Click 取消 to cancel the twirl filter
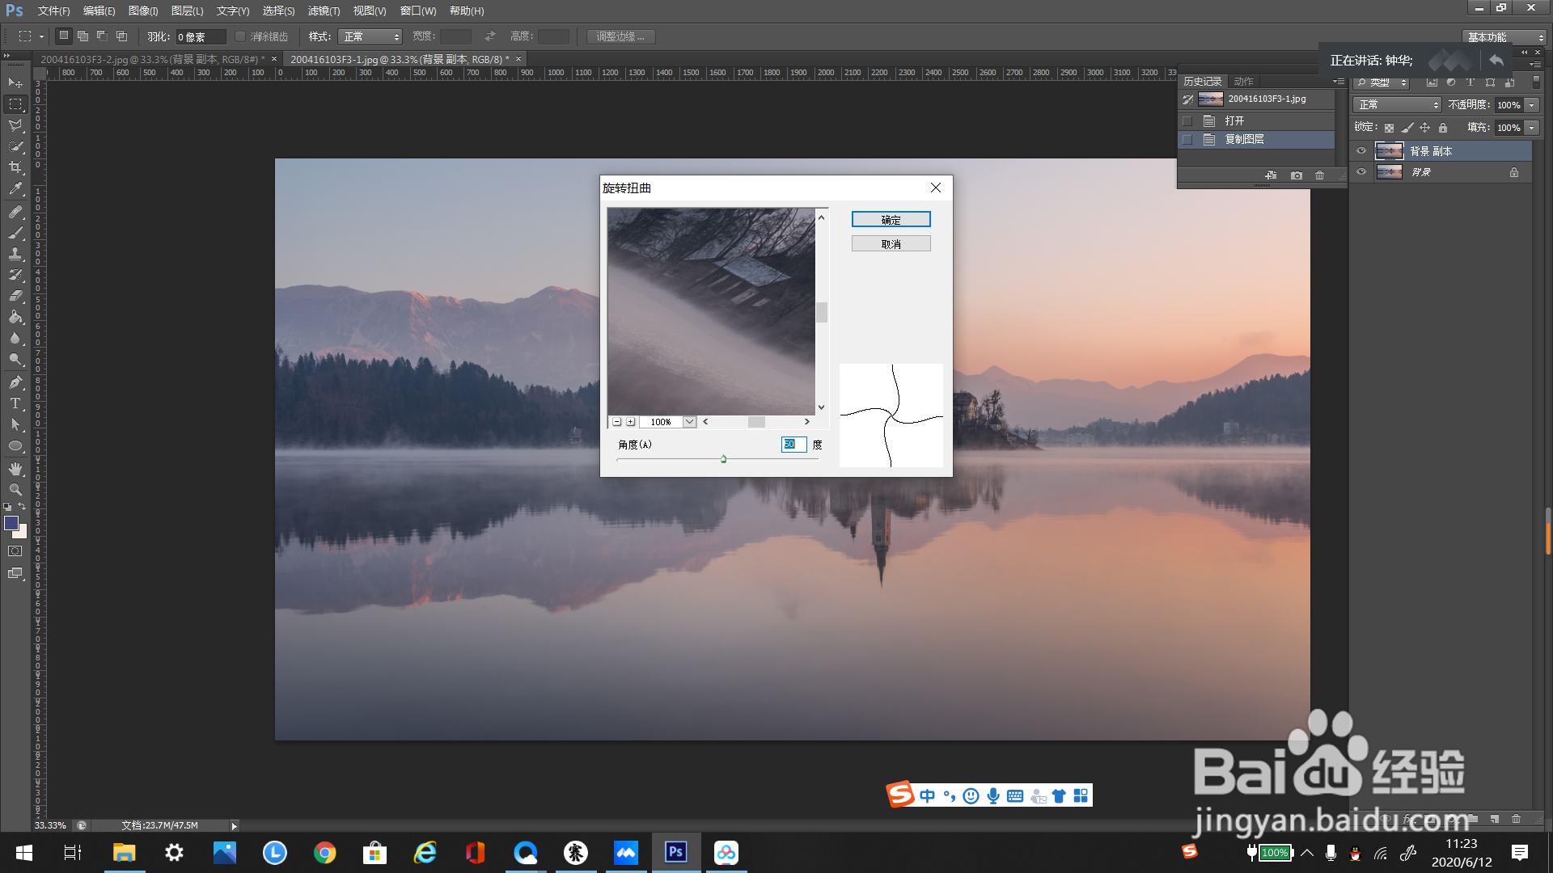 click(x=891, y=244)
